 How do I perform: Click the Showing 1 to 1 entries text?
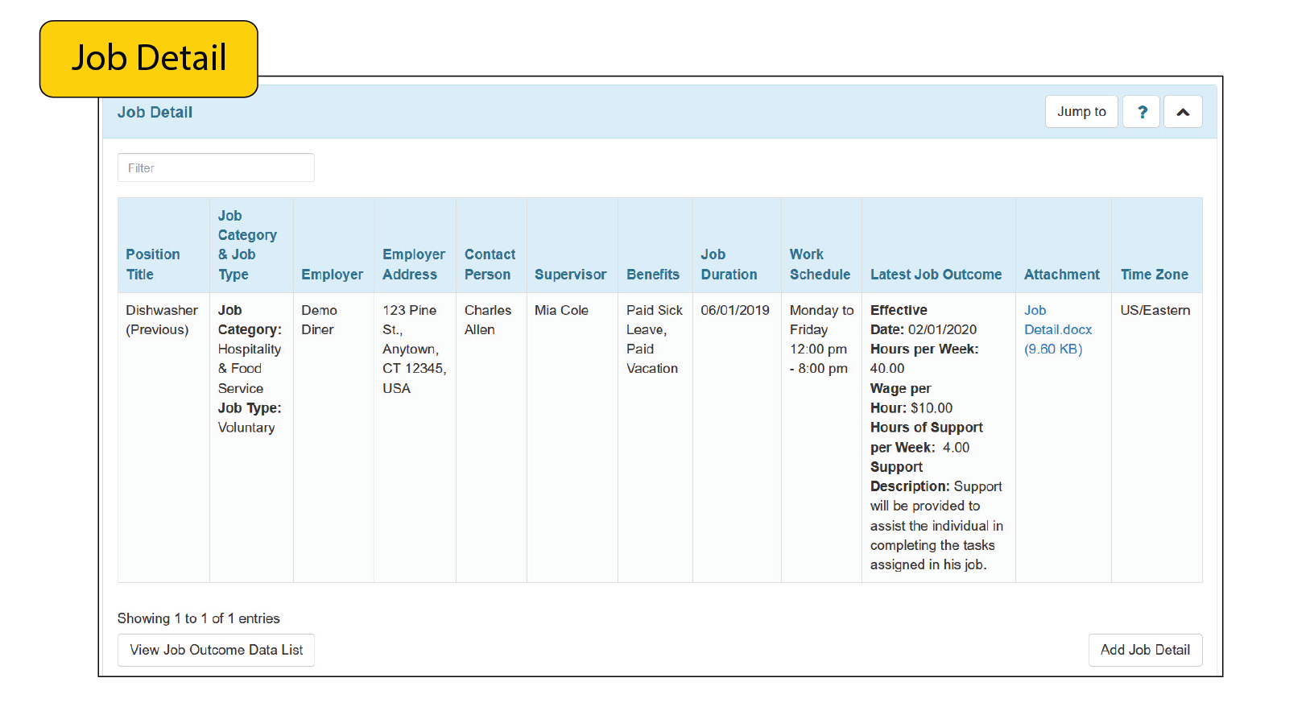198,618
